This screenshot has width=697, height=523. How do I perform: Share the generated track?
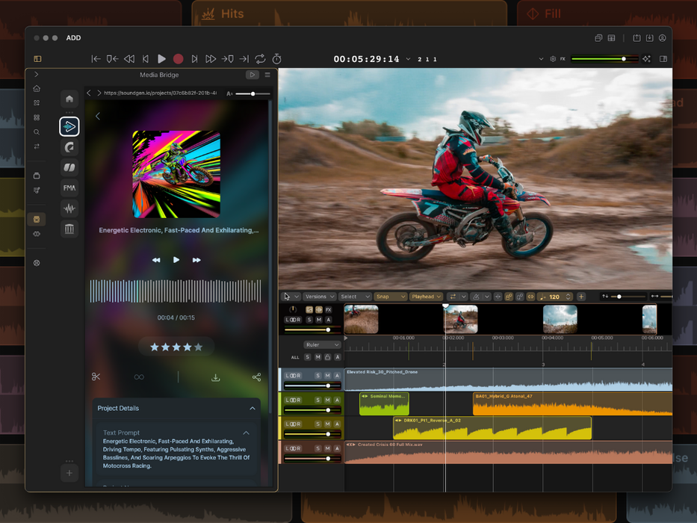click(x=256, y=377)
